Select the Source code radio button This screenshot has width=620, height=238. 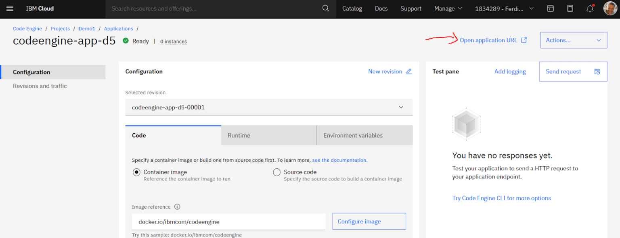click(x=277, y=172)
